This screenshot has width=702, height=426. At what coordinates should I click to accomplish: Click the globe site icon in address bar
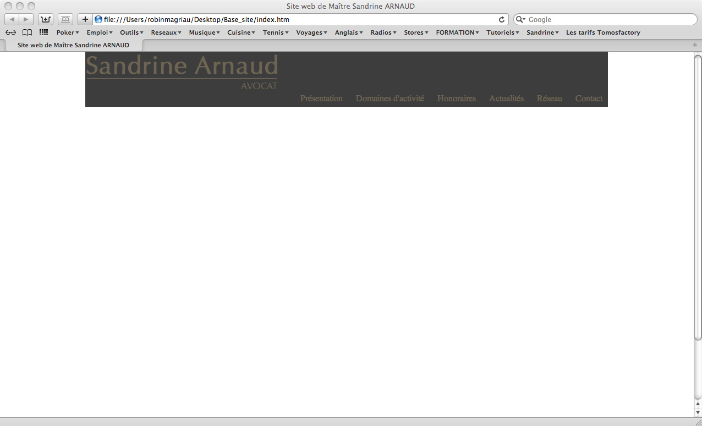click(98, 19)
